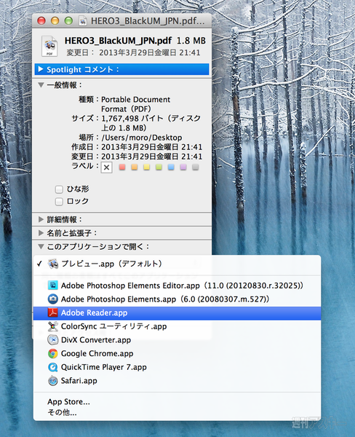Select Adobe Reader.app from list

177,312
